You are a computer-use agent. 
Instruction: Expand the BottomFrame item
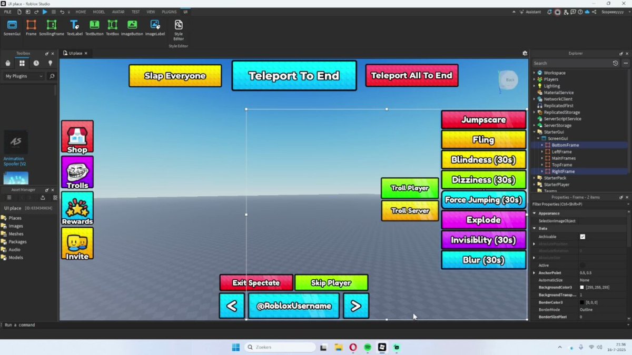[542, 145]
